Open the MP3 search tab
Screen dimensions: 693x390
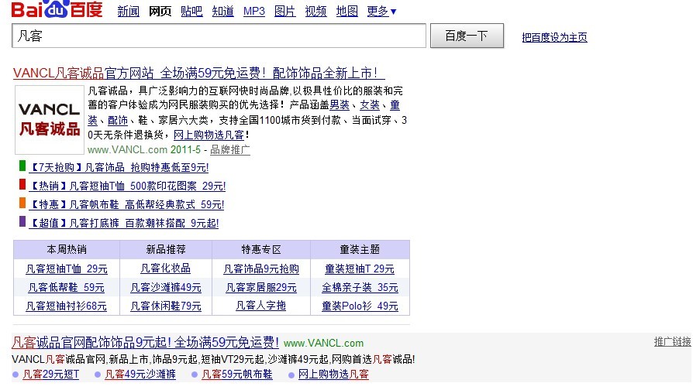tap(254, 11)
